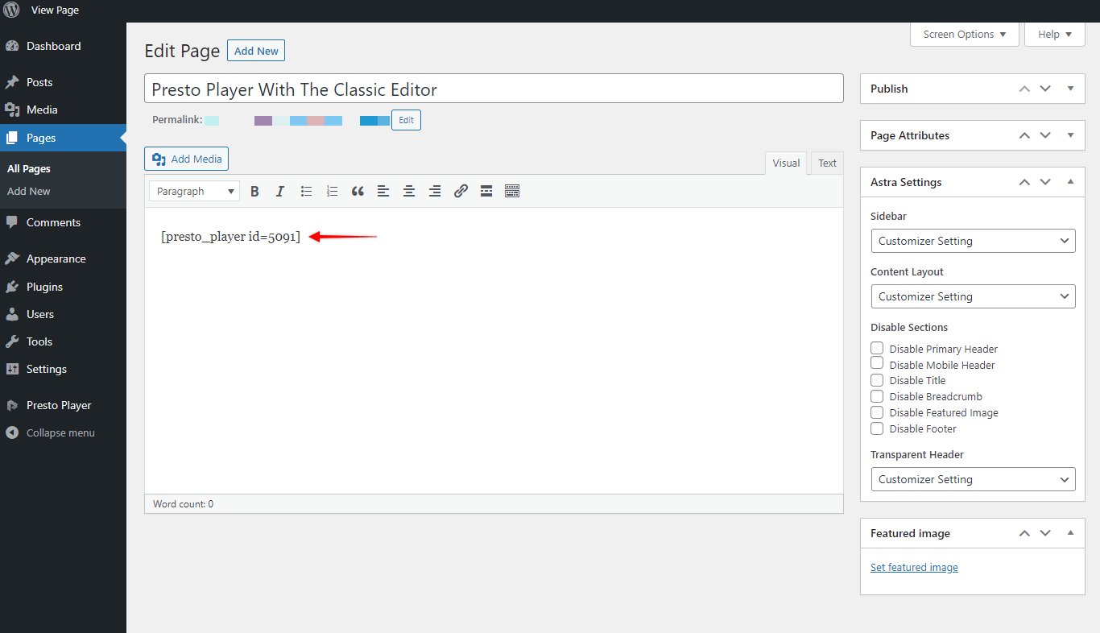Select Add New under Pages submenu

click(29, 191)
